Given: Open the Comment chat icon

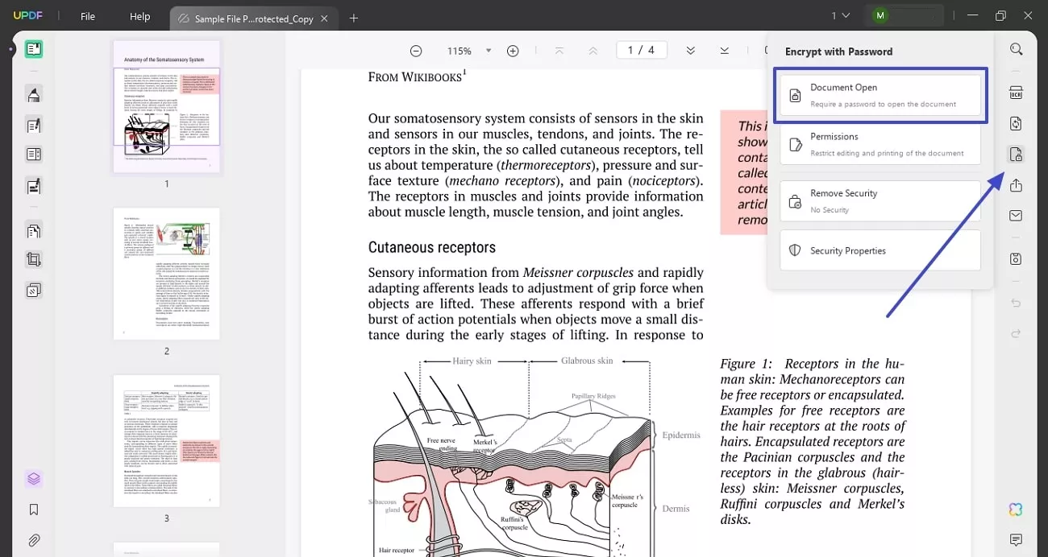Looking at the screenshot, I should [1016, 539].
